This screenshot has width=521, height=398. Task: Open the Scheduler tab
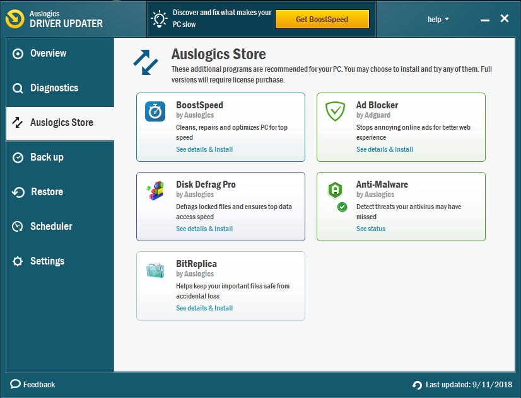tap(51, 227)
